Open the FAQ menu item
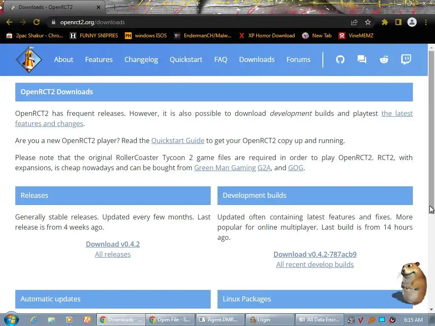This screenshot has width=435, height=326. point(220,59)
